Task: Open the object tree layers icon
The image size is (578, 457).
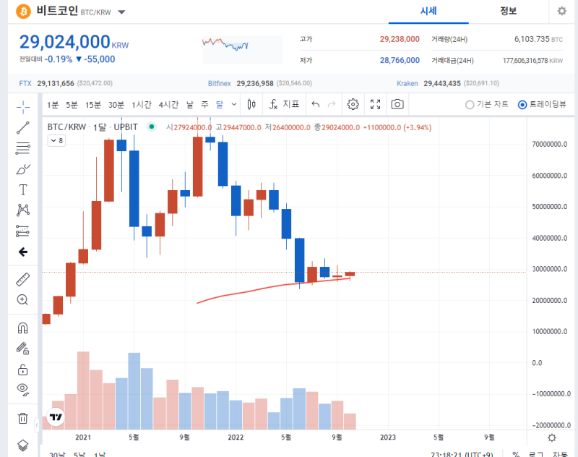Action: [23, 445]
